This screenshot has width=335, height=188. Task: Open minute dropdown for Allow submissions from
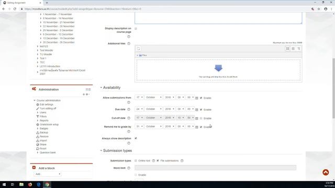[190, 98]
